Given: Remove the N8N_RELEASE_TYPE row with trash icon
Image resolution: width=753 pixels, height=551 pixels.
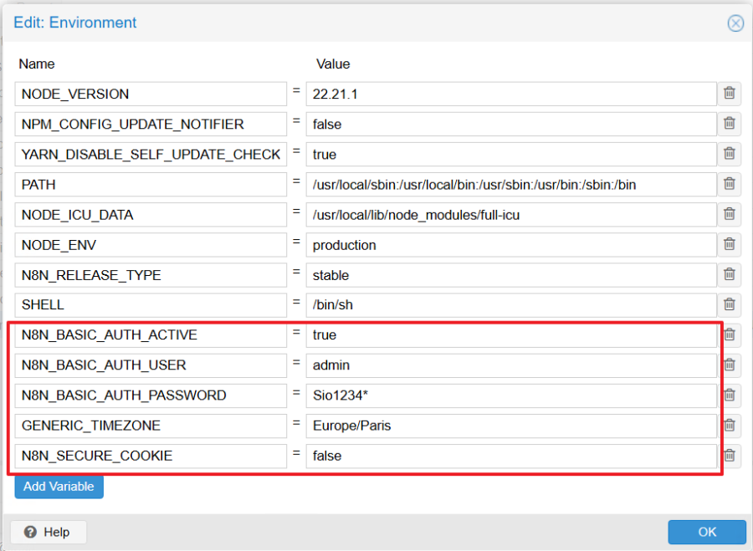Looking at the screenshot, I should point(729,274).
